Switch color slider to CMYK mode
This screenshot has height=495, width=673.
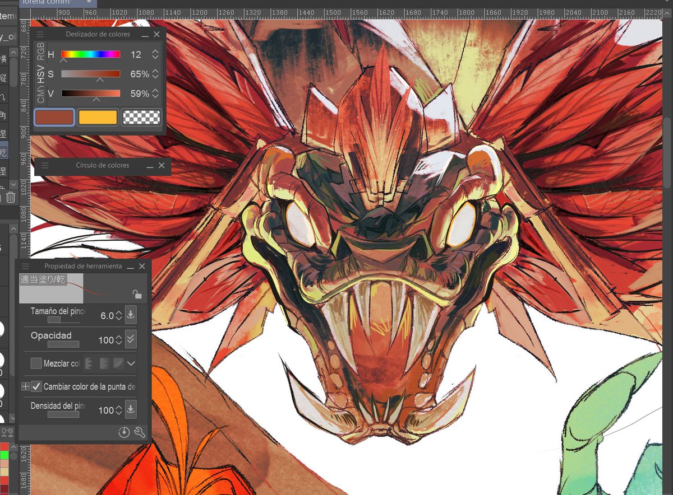pos(40,94)
